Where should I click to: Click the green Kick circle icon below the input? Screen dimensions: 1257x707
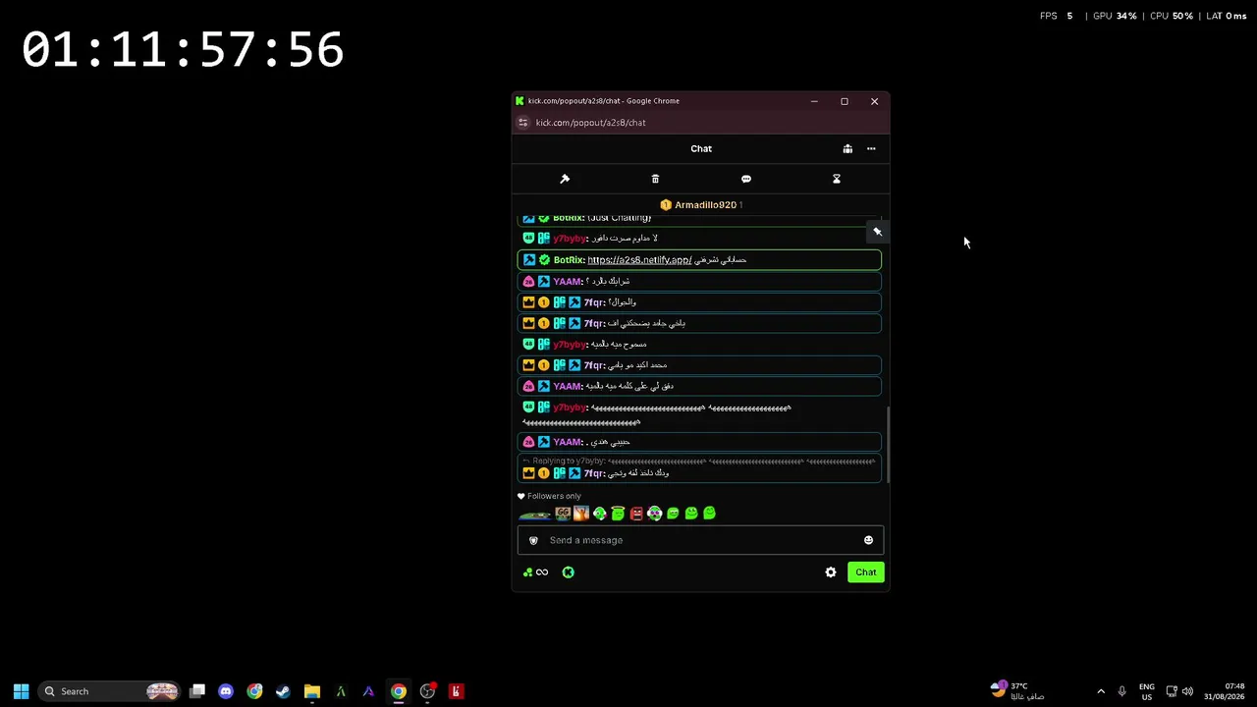coord(568,572)
